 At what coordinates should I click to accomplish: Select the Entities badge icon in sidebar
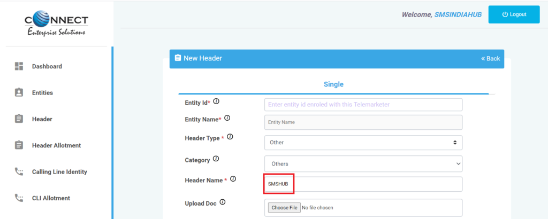pos(19,92)
